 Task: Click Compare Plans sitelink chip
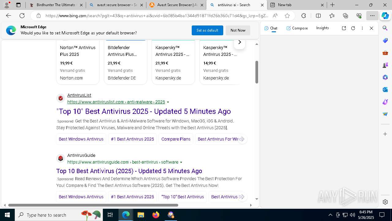pyautogui.click(x=176, y=139)
